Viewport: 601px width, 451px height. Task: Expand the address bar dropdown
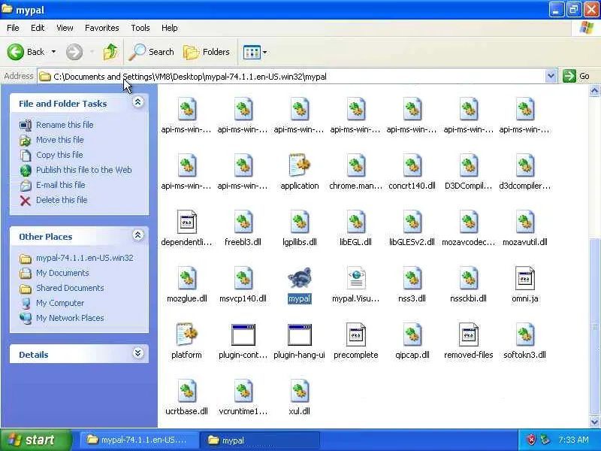coord(551,77)
